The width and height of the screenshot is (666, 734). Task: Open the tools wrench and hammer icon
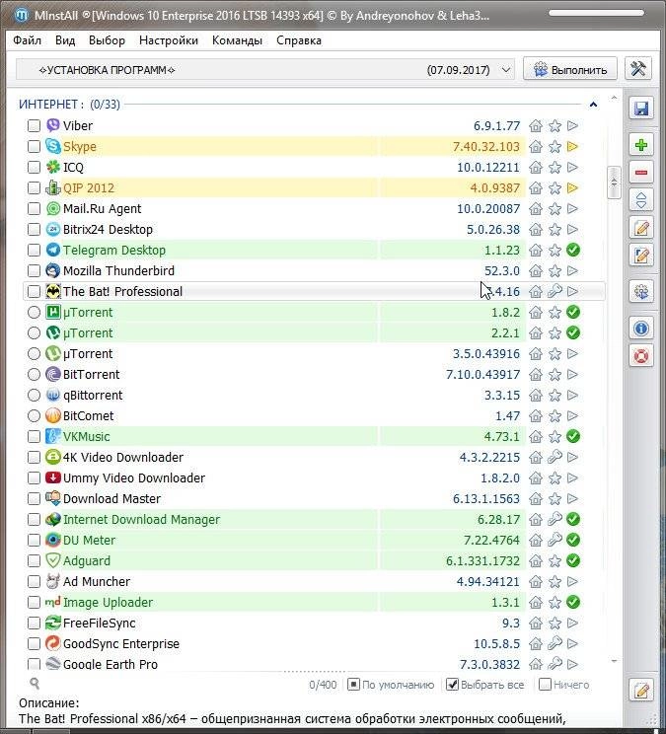click(638, 69)
